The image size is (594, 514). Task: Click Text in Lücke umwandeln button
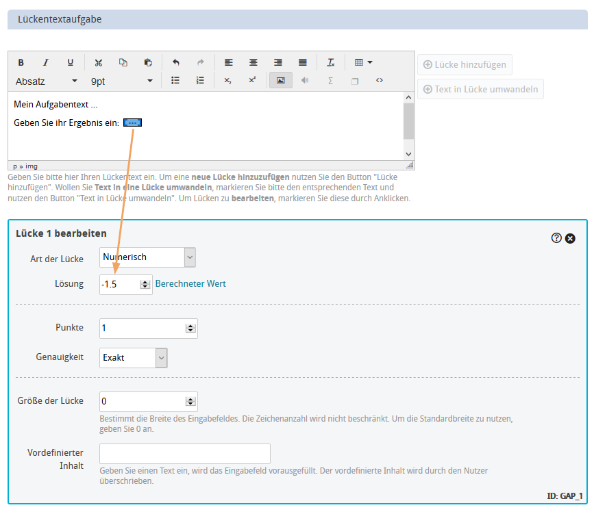pos(480,89)
